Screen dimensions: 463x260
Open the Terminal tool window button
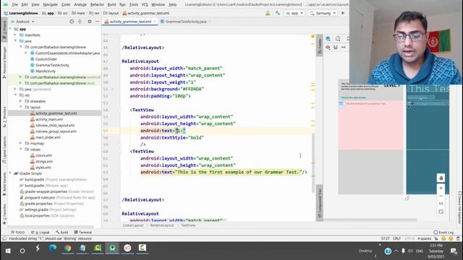83,233
